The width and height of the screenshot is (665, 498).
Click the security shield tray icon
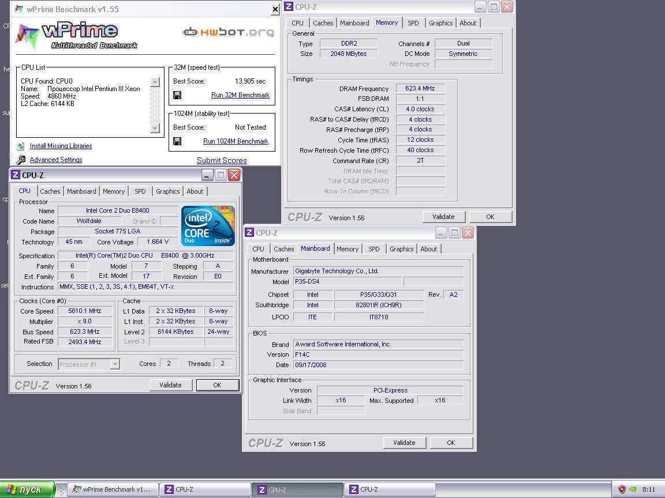(x=622, y=489)
